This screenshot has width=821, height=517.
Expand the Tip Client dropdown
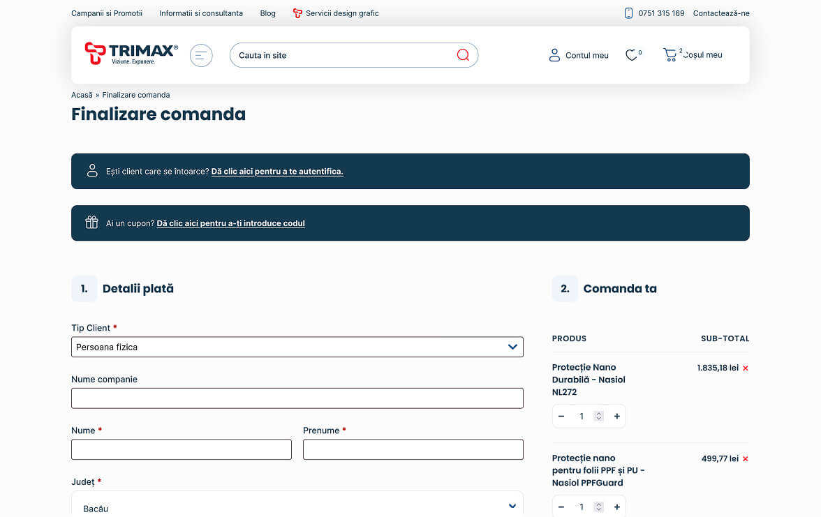click(297, 347)
